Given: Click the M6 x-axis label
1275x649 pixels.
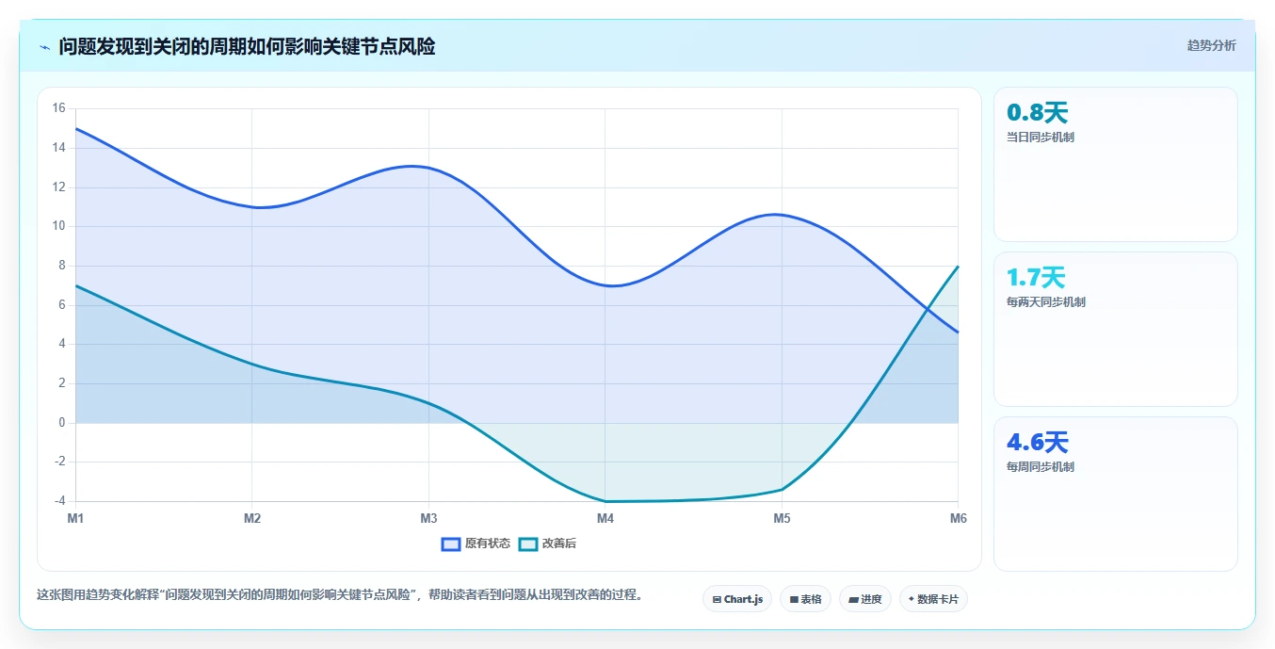Looking at the screenshot, I should point(958,518).
